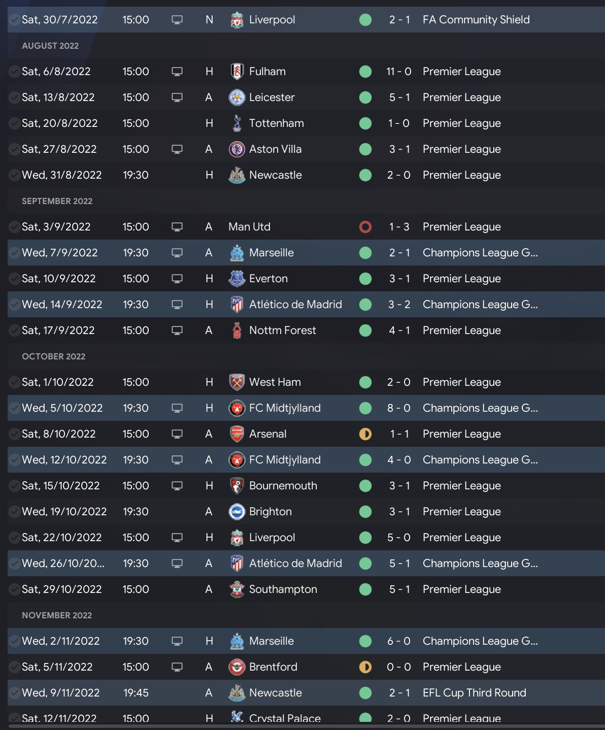Image resolution: width=605 pixels, height=730 pixels.
Task: Open the 11 - 0 result against Fulham
Action: pos(399,72)
